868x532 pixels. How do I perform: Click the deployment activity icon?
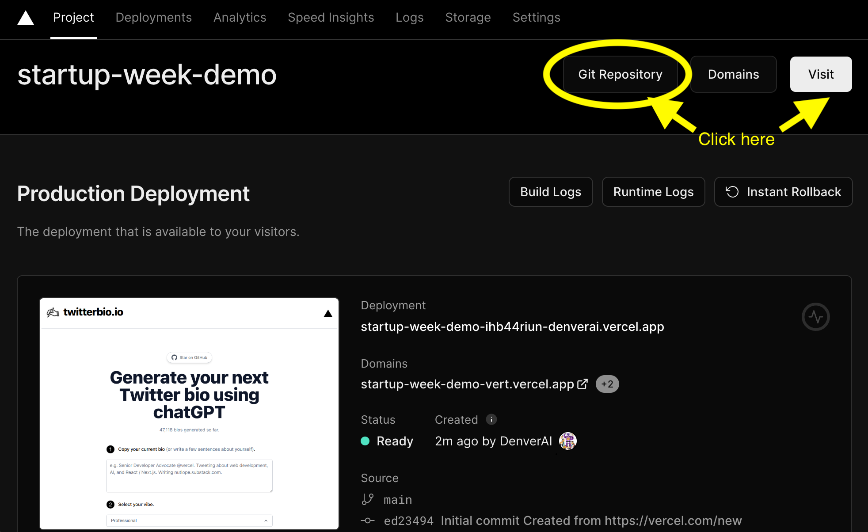(x=817, y=317)
